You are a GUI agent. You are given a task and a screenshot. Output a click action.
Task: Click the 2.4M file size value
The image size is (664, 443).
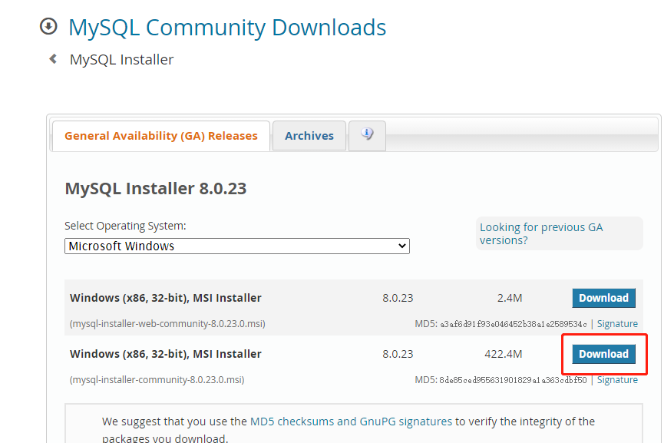pos(510,298)
